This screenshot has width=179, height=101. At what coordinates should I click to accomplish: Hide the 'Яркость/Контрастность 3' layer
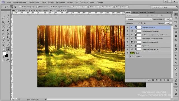coord(128,49)
